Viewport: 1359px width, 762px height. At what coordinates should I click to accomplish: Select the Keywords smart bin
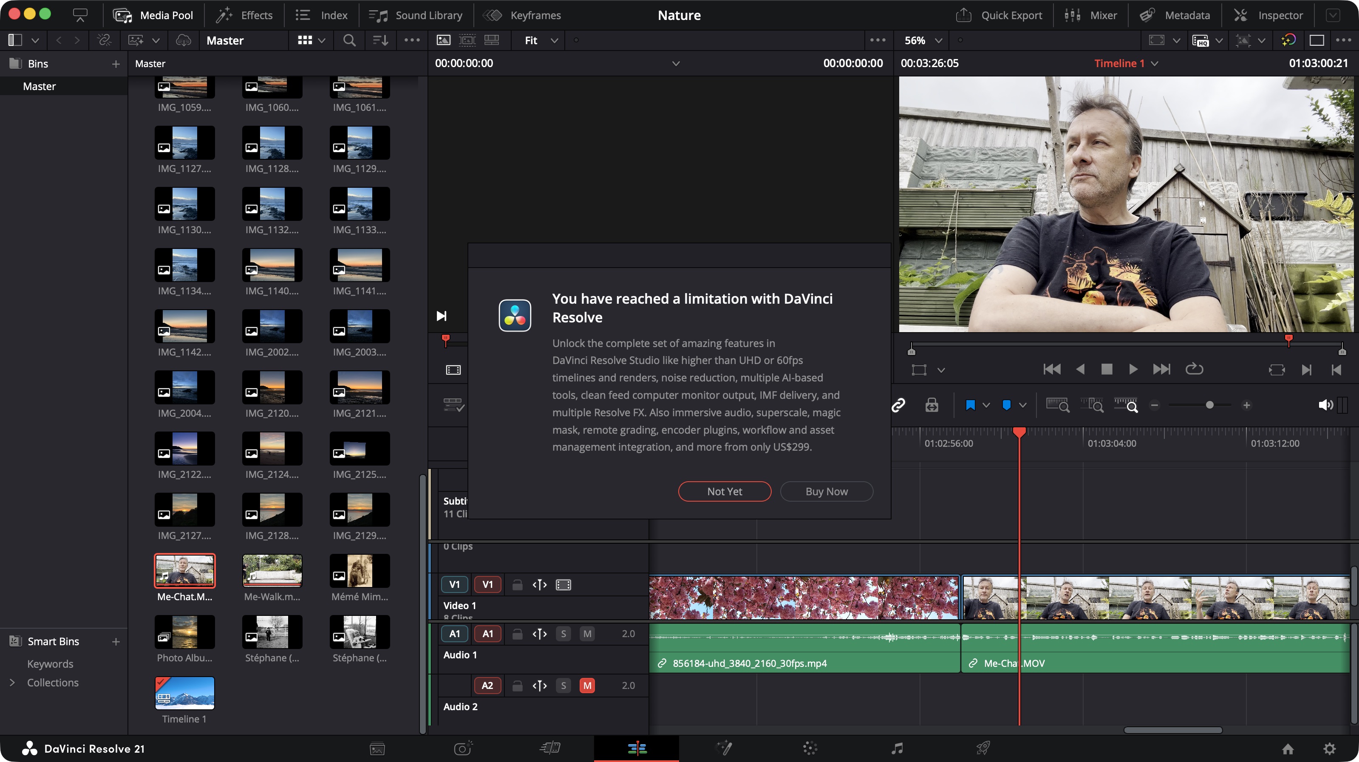(50, 664)
